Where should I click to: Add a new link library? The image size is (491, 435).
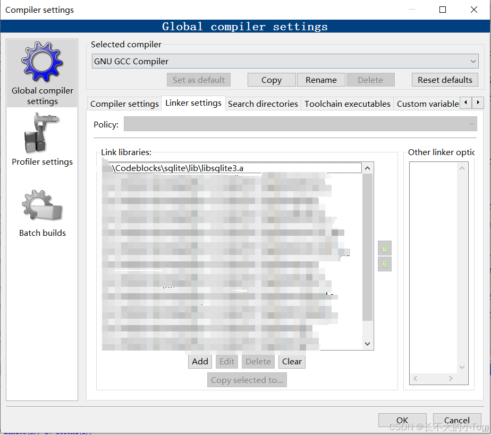[200, 361]
